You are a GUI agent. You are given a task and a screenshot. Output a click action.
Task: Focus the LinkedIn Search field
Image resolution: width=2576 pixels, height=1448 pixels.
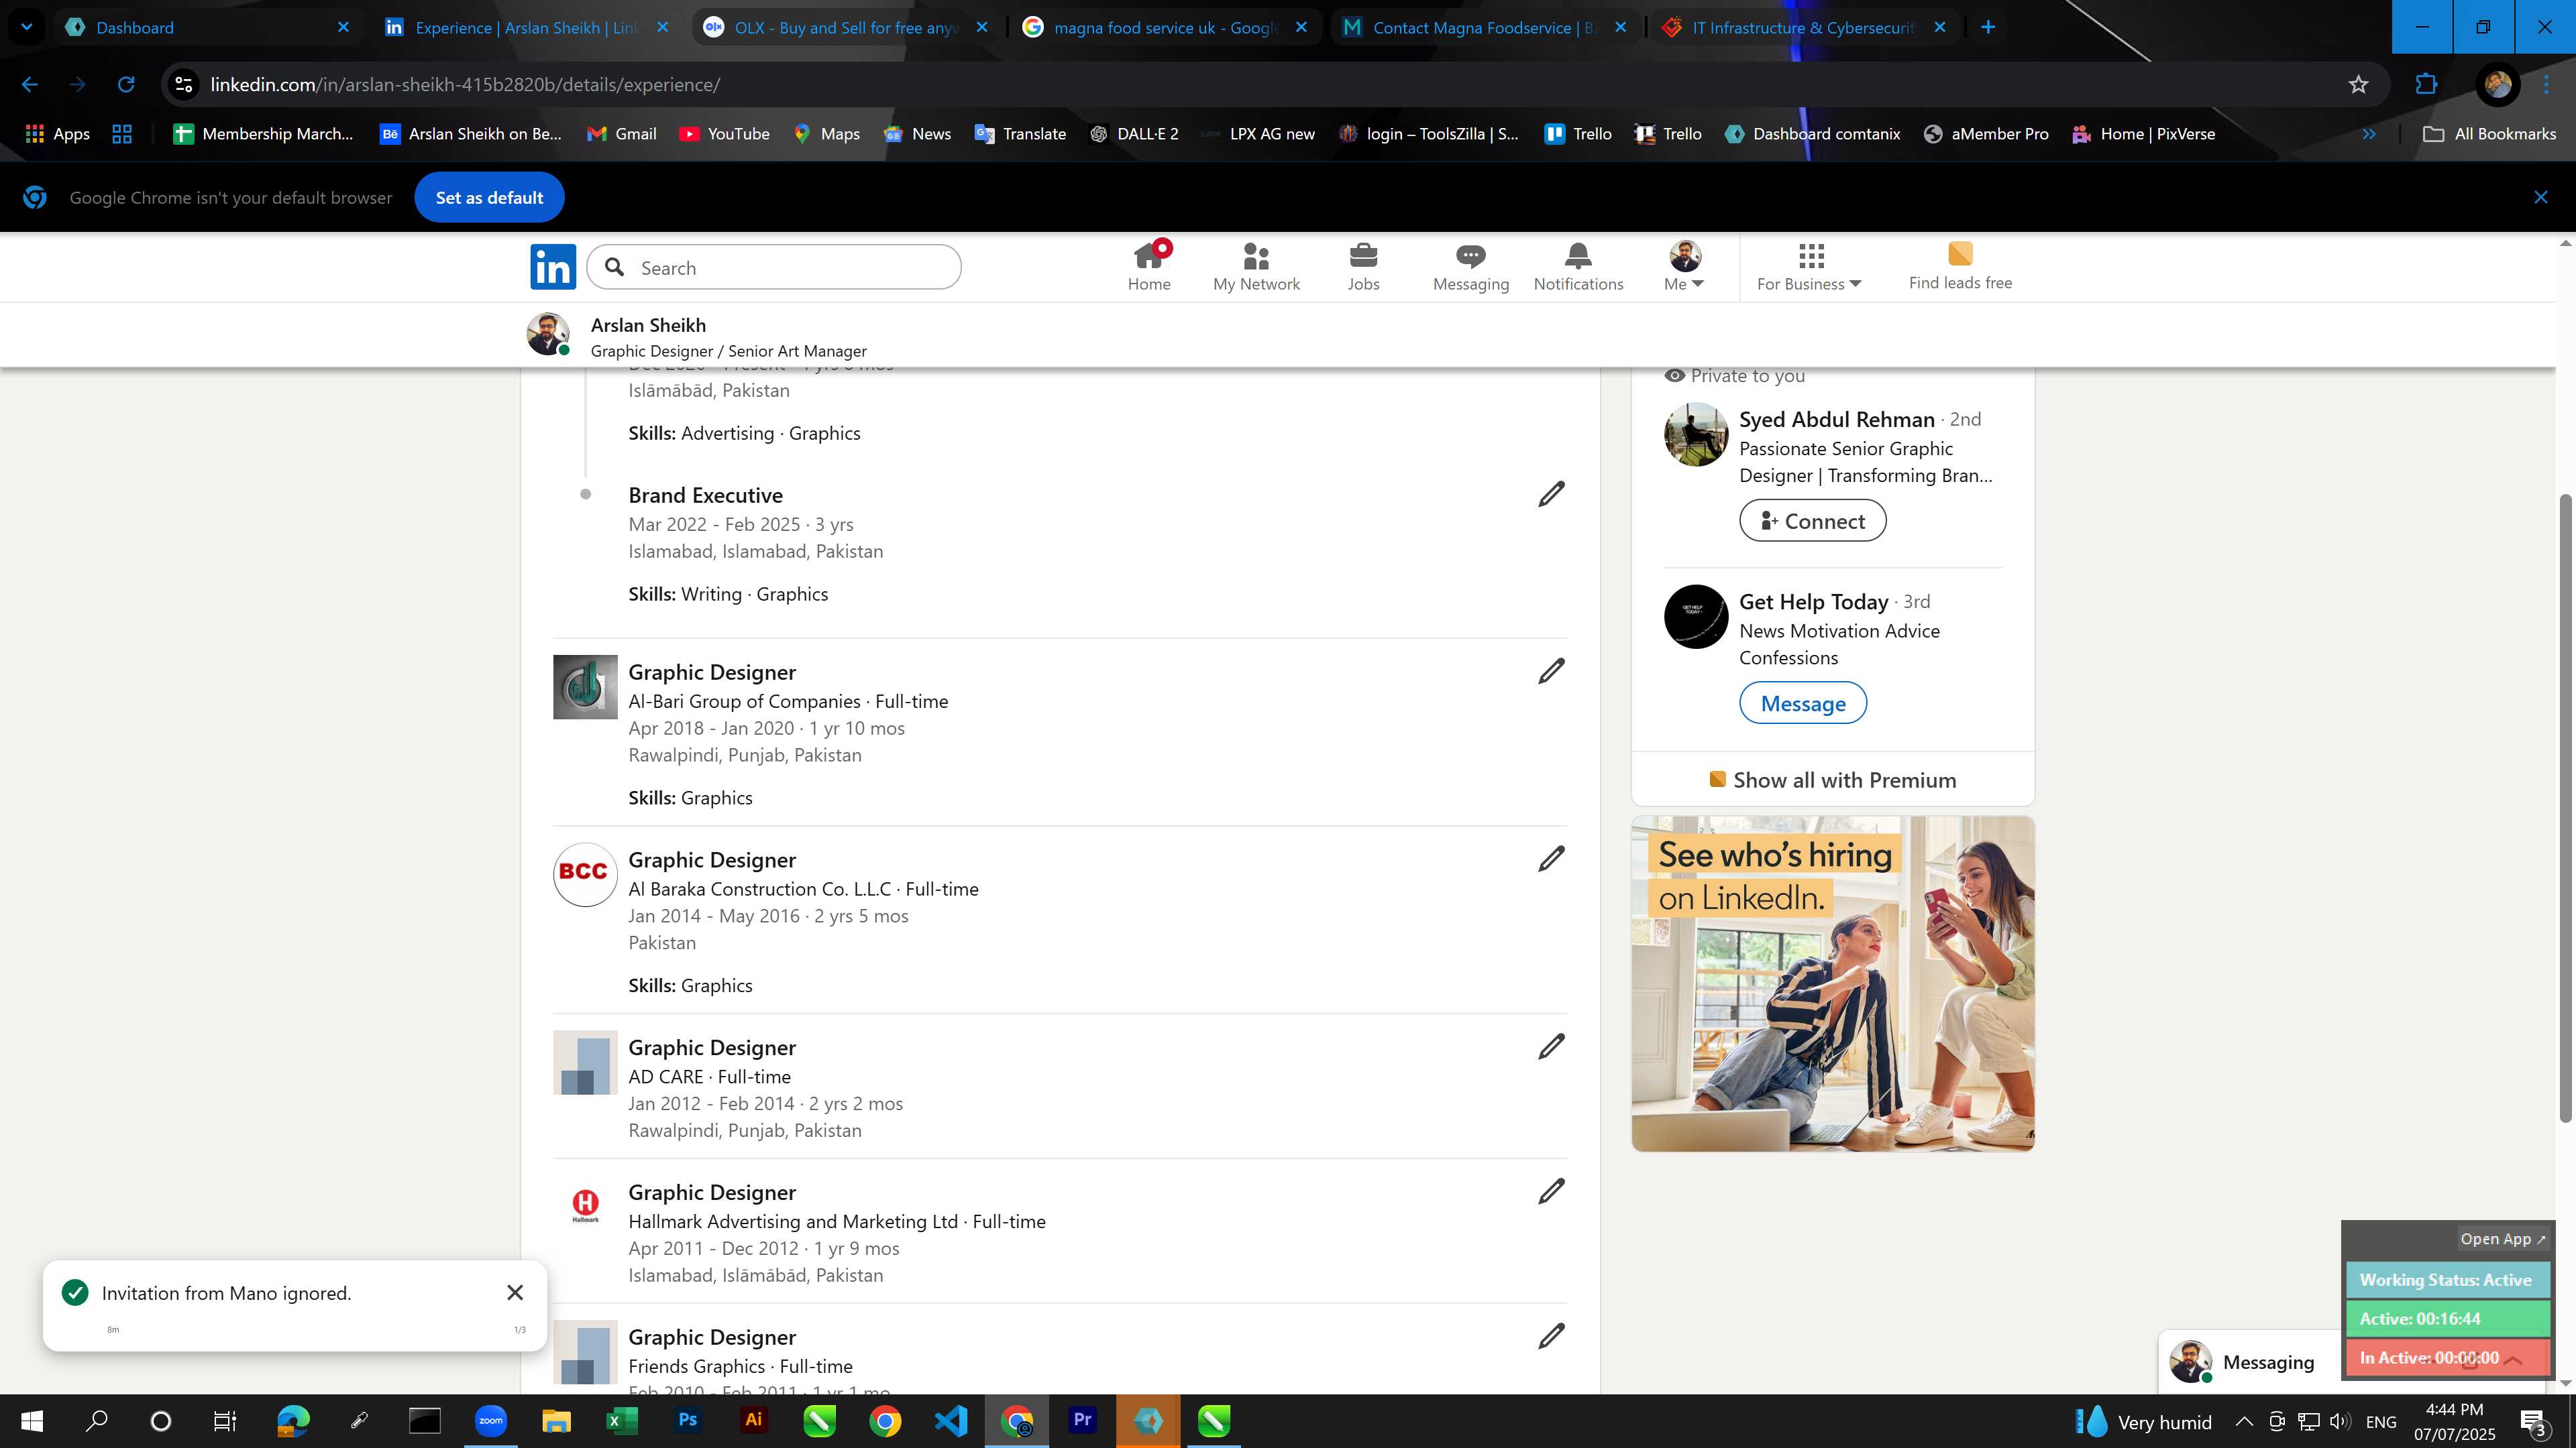click(x=774, y=268)
